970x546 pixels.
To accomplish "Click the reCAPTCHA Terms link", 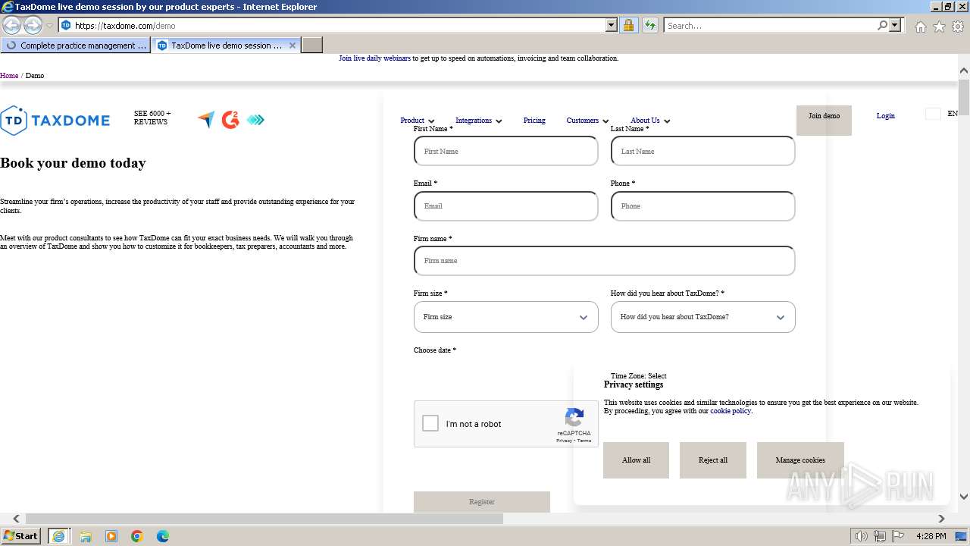I will coord(584,441).
